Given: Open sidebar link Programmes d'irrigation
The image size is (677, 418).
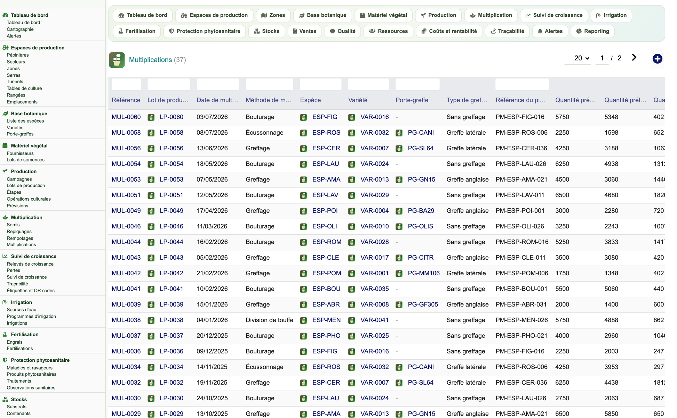Looking at the screenshot, I should pyautogui.click(x=31, y=316).
